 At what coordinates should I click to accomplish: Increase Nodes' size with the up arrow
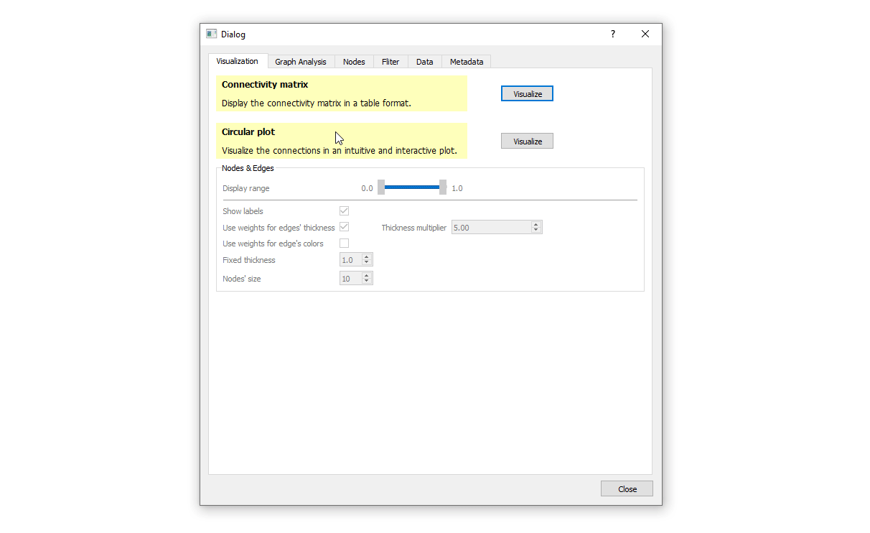367,275
